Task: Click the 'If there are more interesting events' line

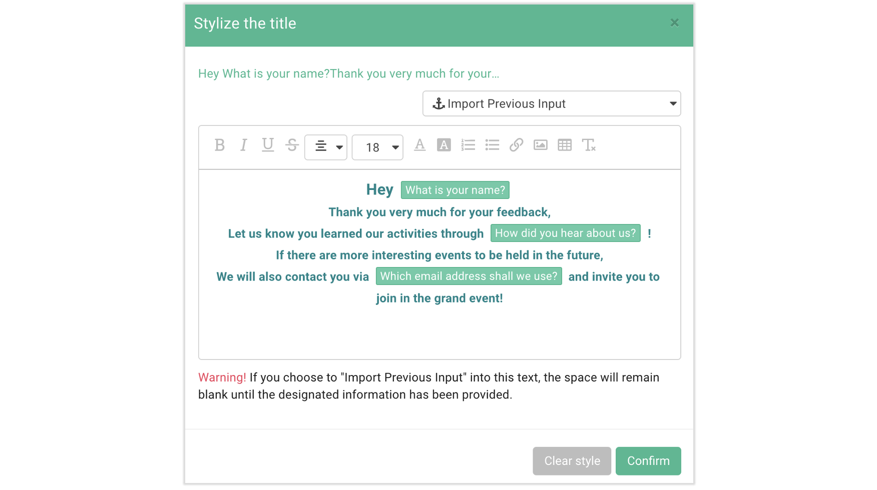Action: [440, 255]
